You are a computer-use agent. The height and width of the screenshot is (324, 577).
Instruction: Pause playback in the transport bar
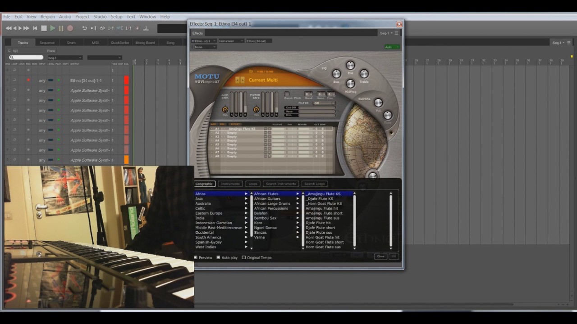tap(61, 28)
